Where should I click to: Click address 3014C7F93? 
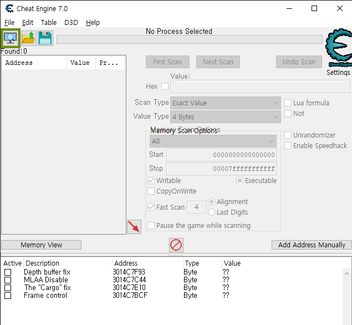[129, 272]
